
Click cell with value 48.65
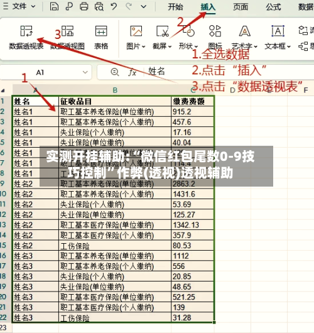tap(193, 287)
